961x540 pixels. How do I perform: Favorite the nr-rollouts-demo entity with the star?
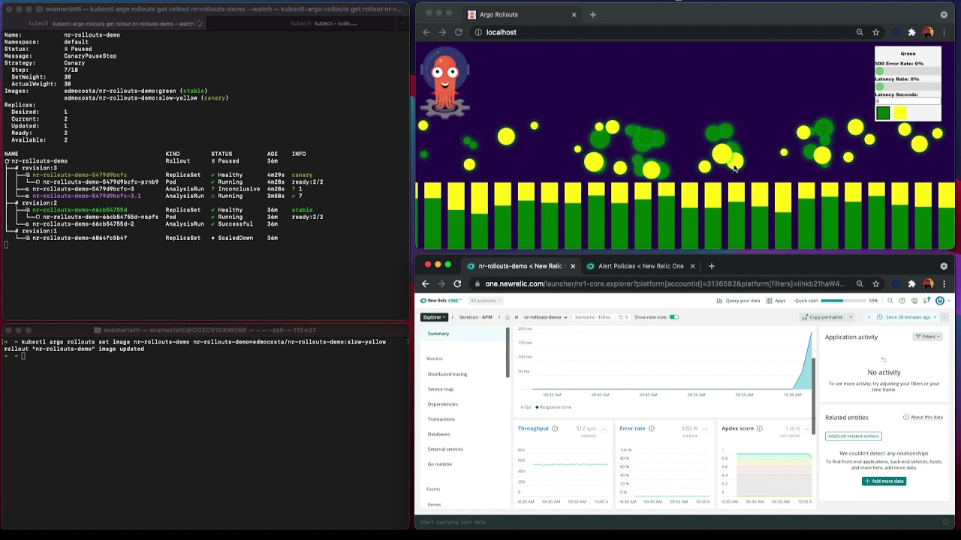[x=508, y=317]
